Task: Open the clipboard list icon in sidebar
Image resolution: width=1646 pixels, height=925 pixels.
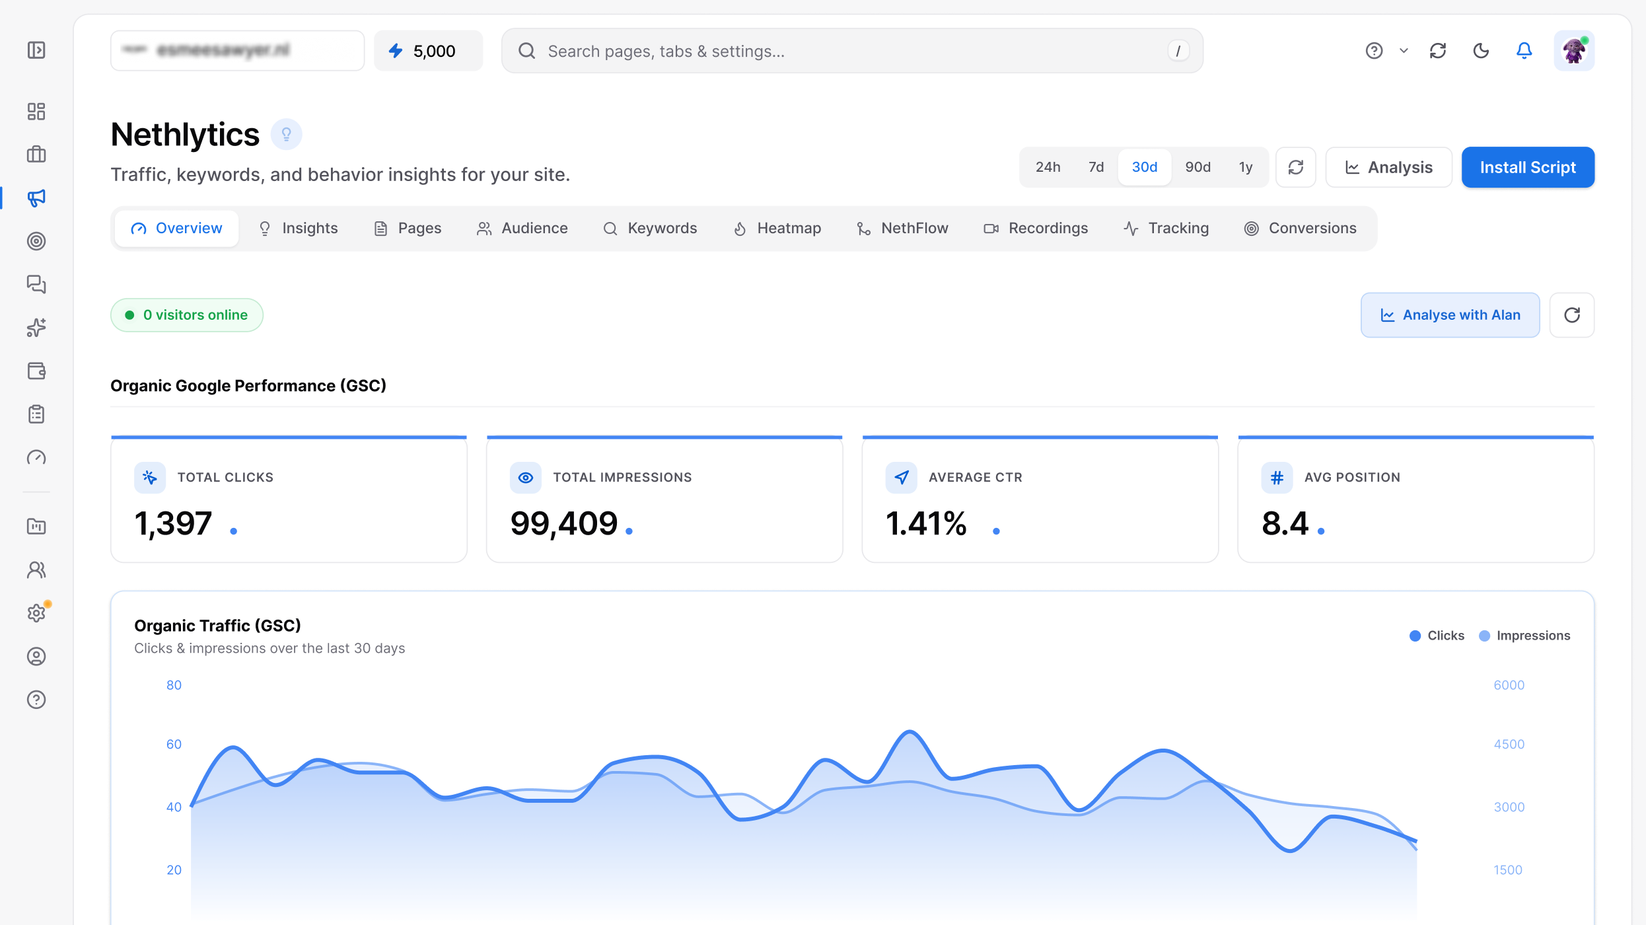Action: click(x=36, y=414)
